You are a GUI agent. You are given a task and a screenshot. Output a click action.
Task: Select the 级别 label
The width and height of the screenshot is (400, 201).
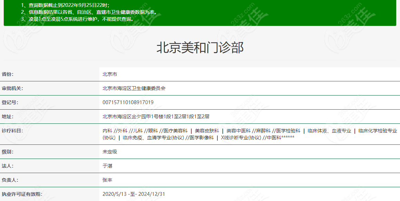pos(8,152)
